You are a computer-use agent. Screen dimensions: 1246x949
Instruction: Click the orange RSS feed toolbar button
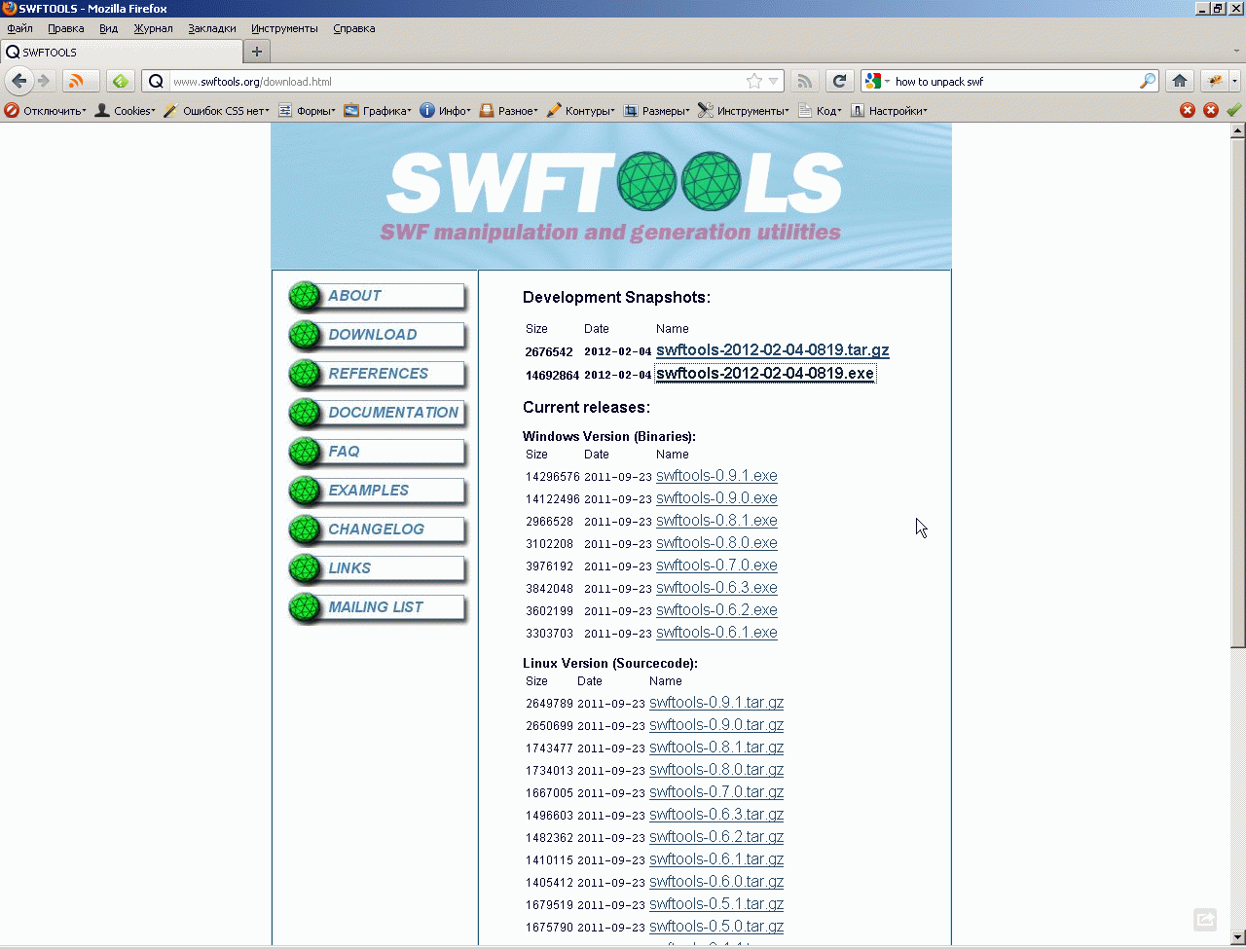pyautogui.click(x=80, y=81)
